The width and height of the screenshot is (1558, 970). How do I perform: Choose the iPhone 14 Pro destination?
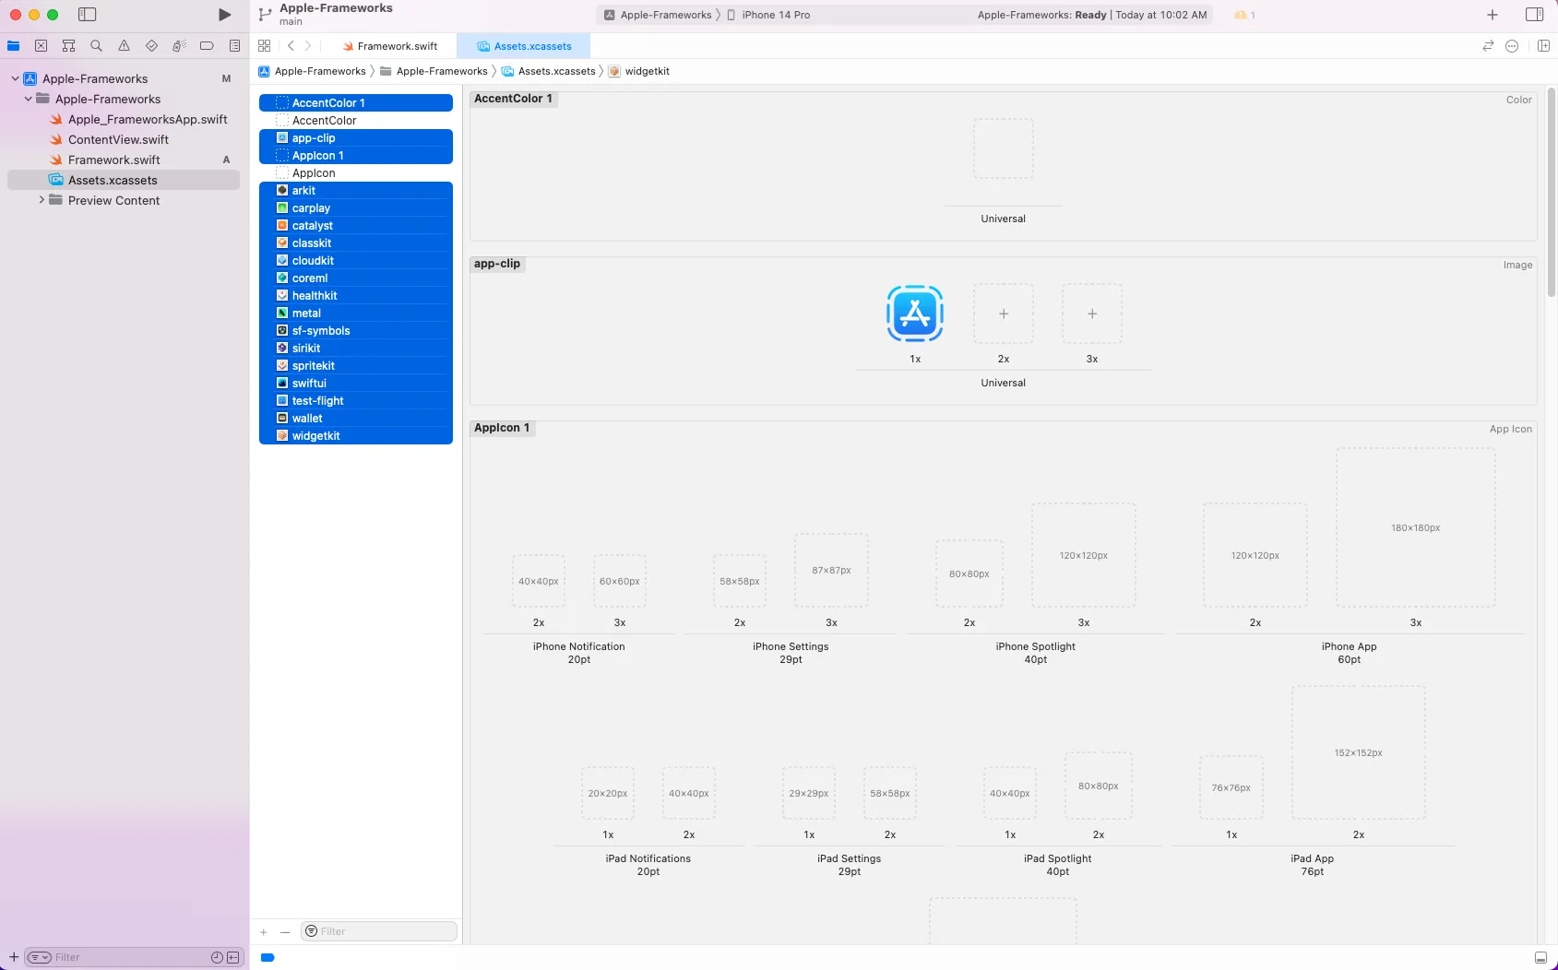pyautogui.click(x=769, y=15)
